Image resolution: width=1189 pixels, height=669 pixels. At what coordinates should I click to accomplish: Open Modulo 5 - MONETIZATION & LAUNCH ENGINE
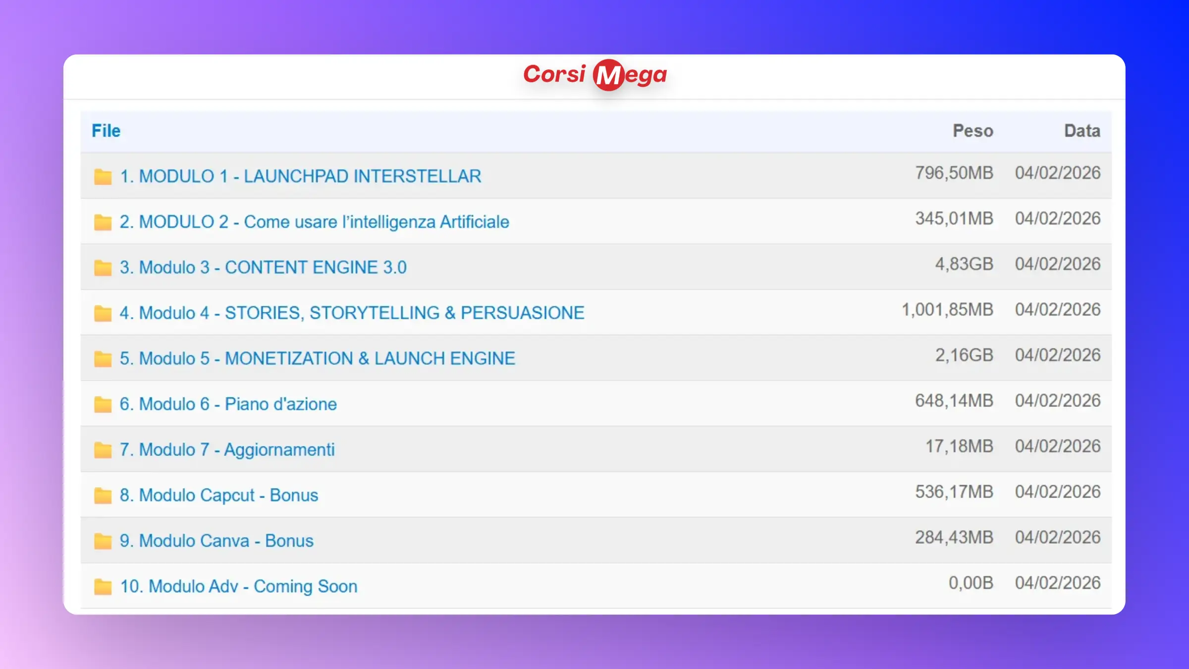click(x=317, y=359)
